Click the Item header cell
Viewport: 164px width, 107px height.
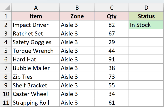point(36,16)
